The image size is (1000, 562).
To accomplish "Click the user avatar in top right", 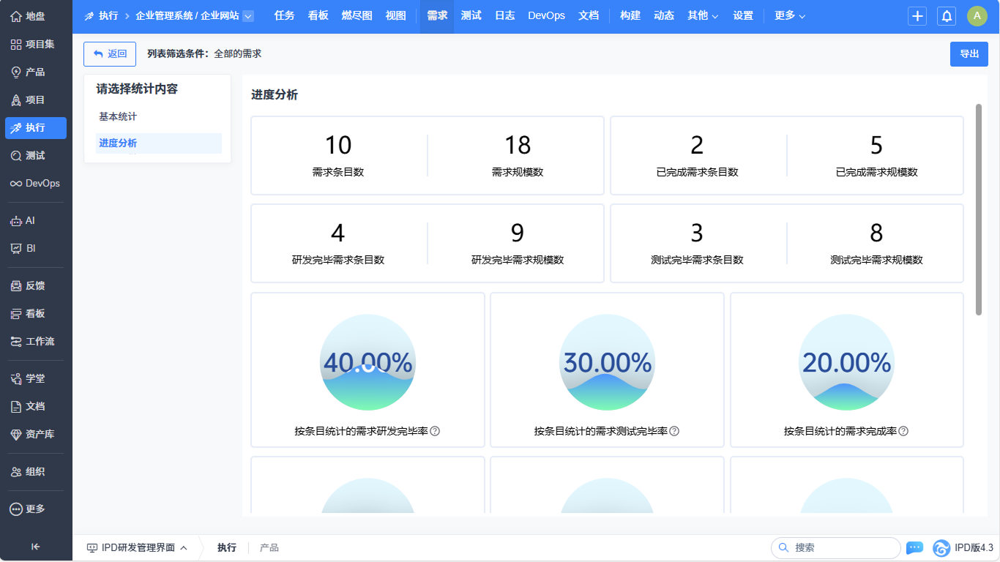I will click(x=977, y=16).
